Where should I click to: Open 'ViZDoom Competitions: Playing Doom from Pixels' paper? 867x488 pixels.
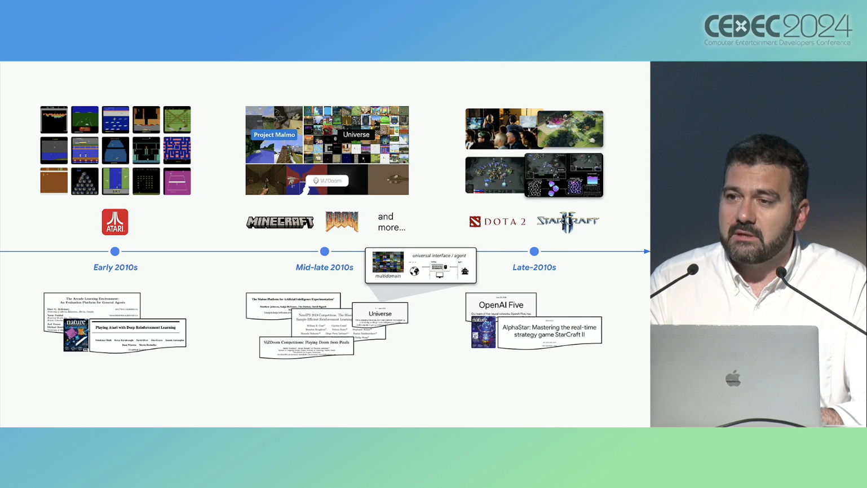(306, 347)
